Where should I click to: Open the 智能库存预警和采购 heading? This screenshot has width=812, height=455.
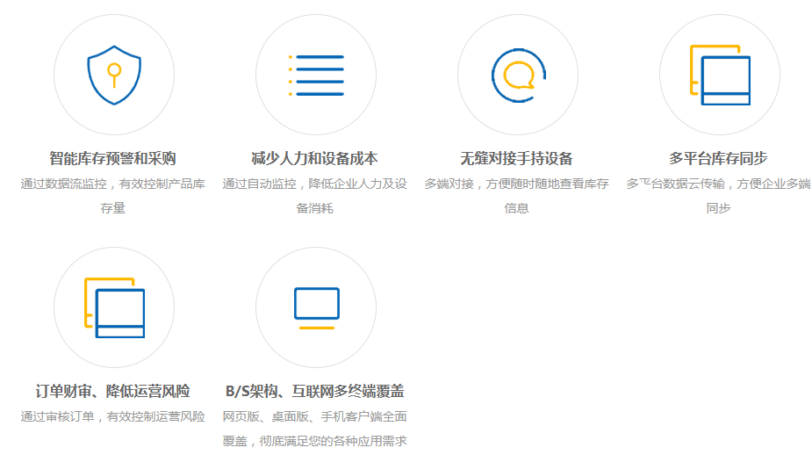113,159
